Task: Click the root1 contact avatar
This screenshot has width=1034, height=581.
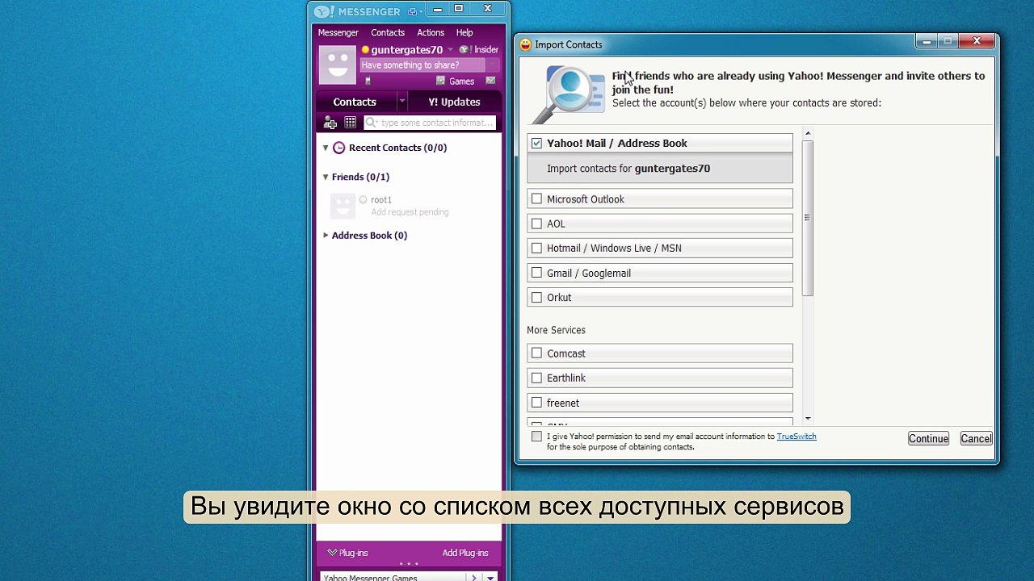Action: pos(343,206)
